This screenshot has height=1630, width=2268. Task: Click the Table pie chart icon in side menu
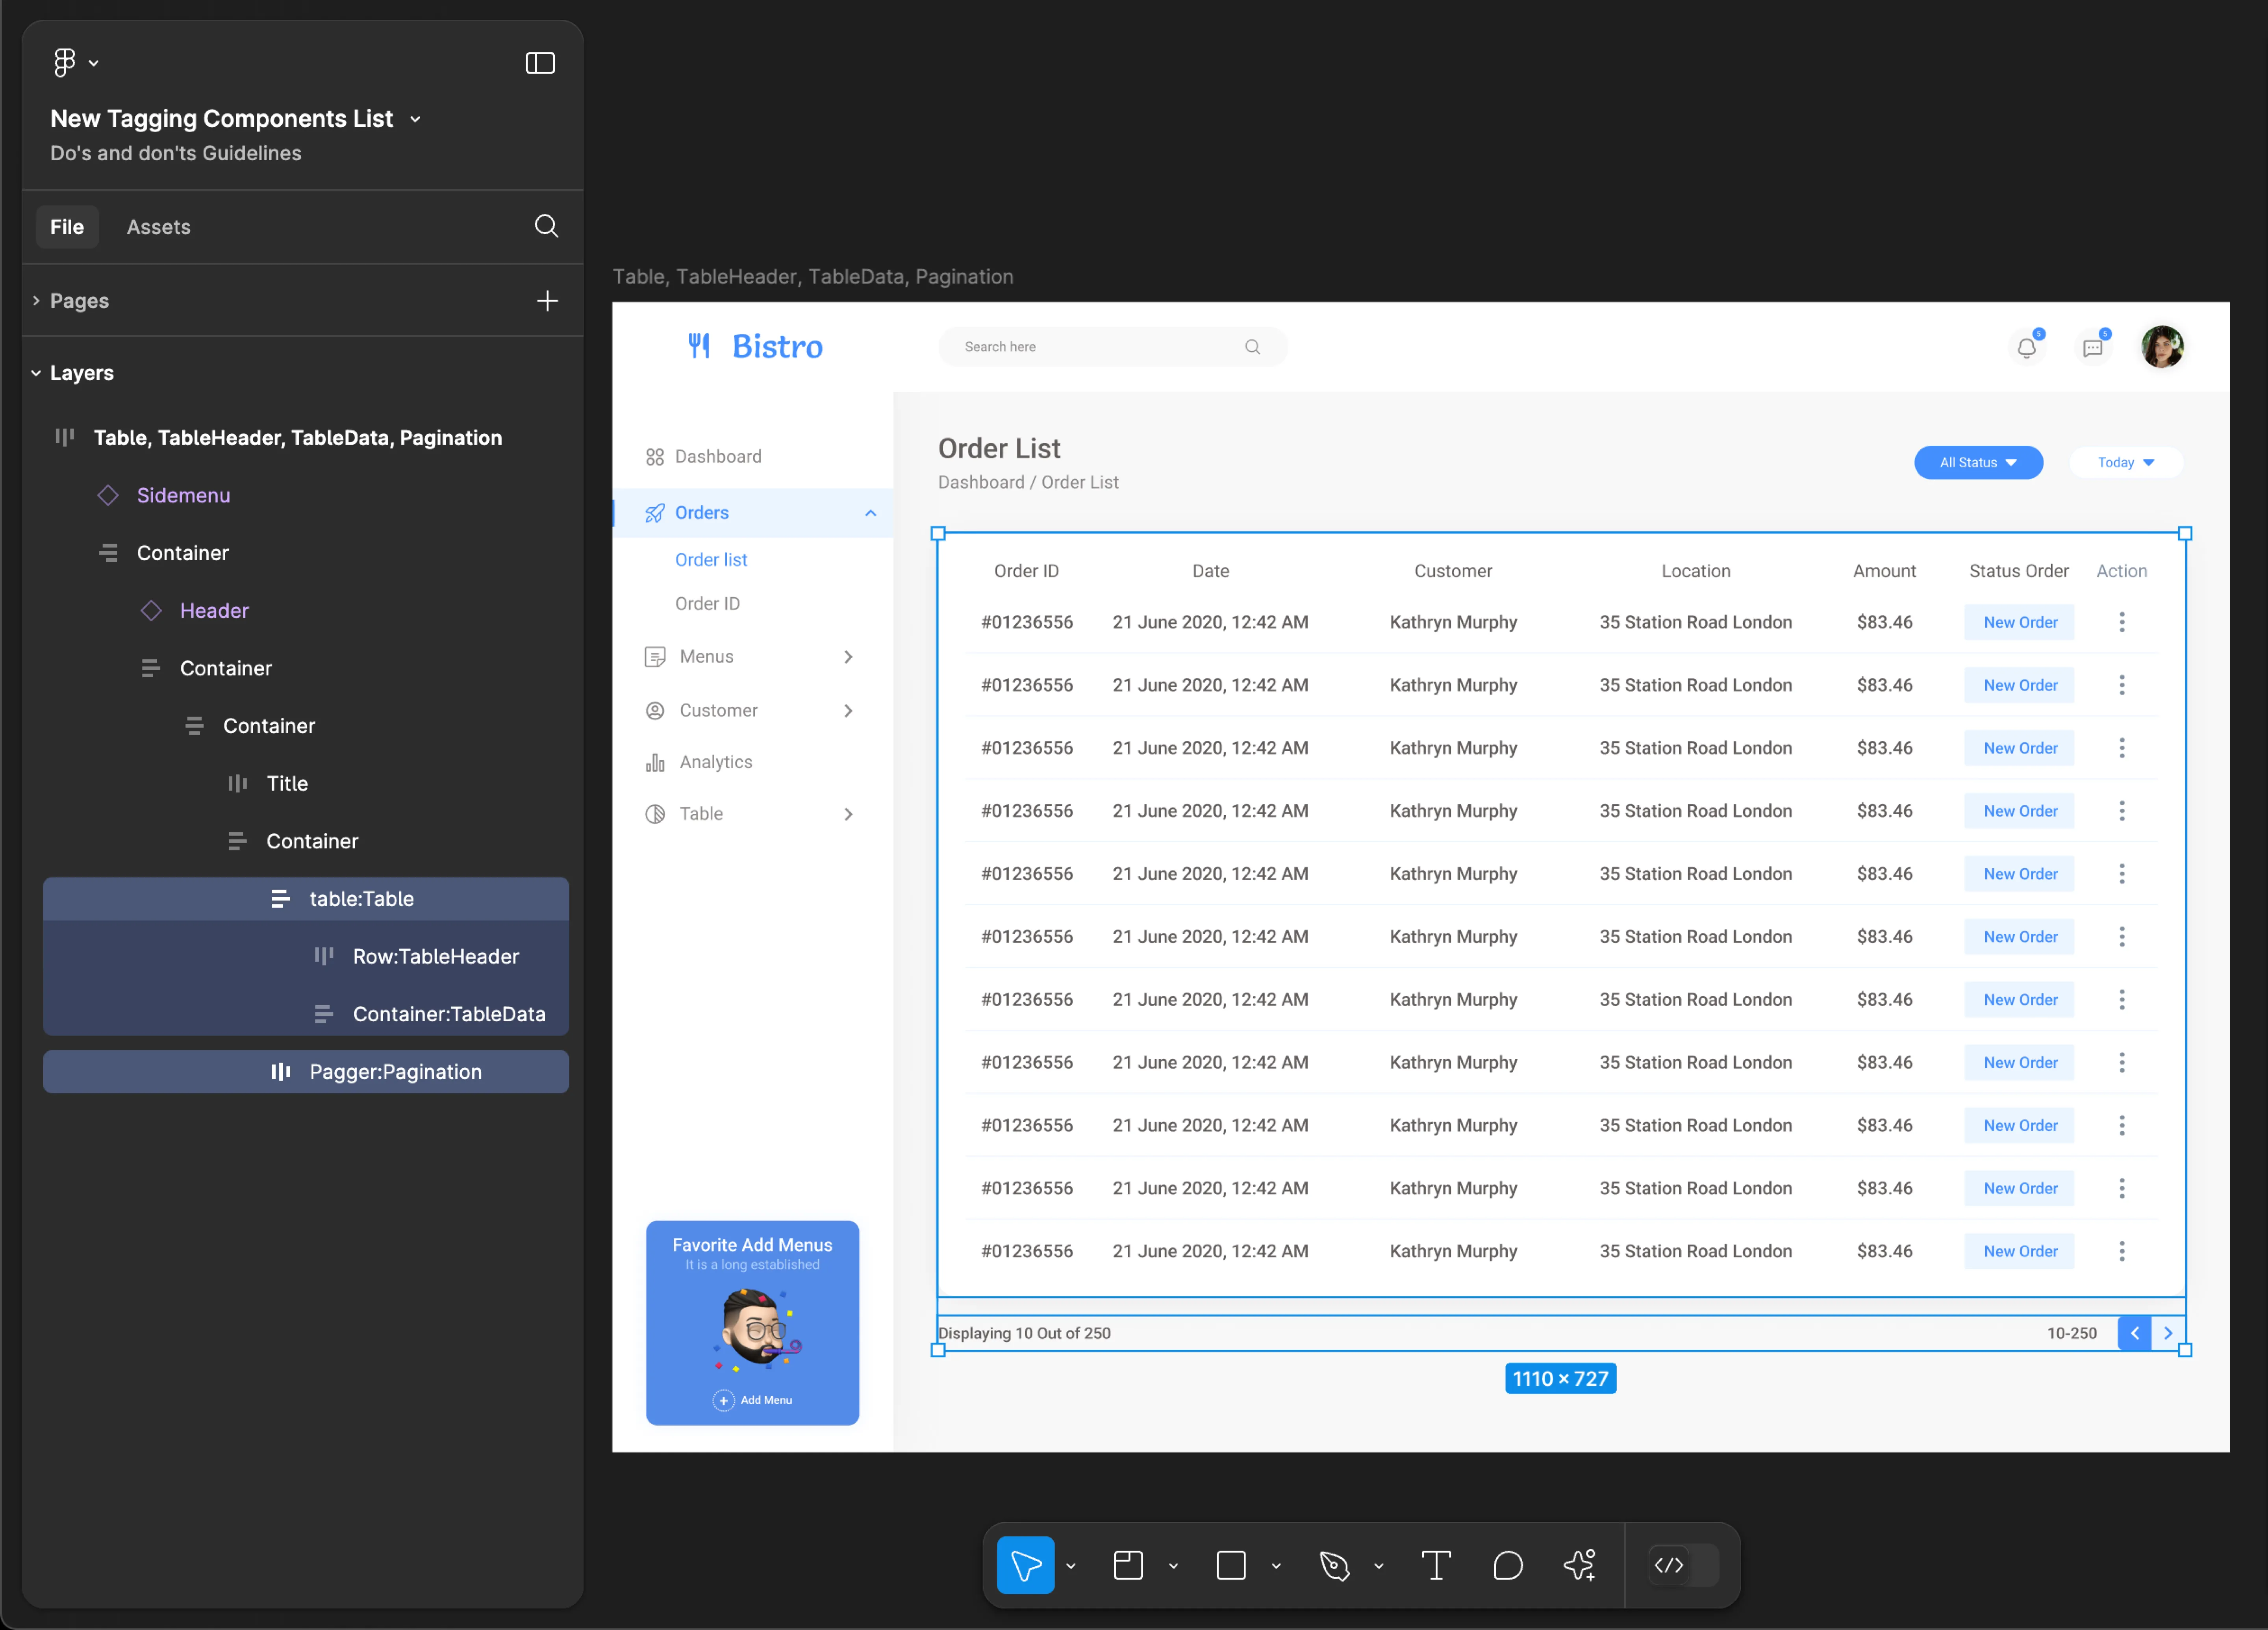tap(655, 813)
